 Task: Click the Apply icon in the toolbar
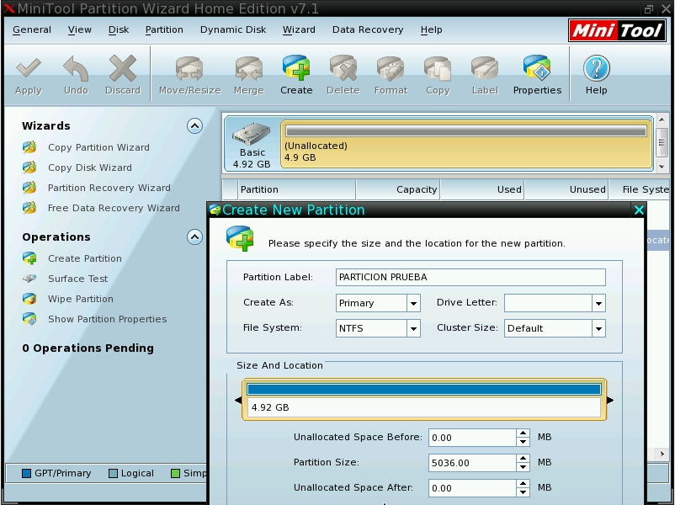coord(29,72)
